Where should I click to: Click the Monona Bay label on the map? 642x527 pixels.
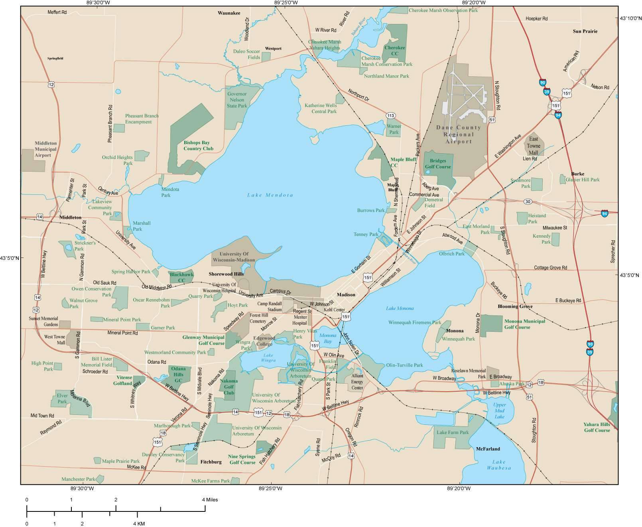click(327, 338)
